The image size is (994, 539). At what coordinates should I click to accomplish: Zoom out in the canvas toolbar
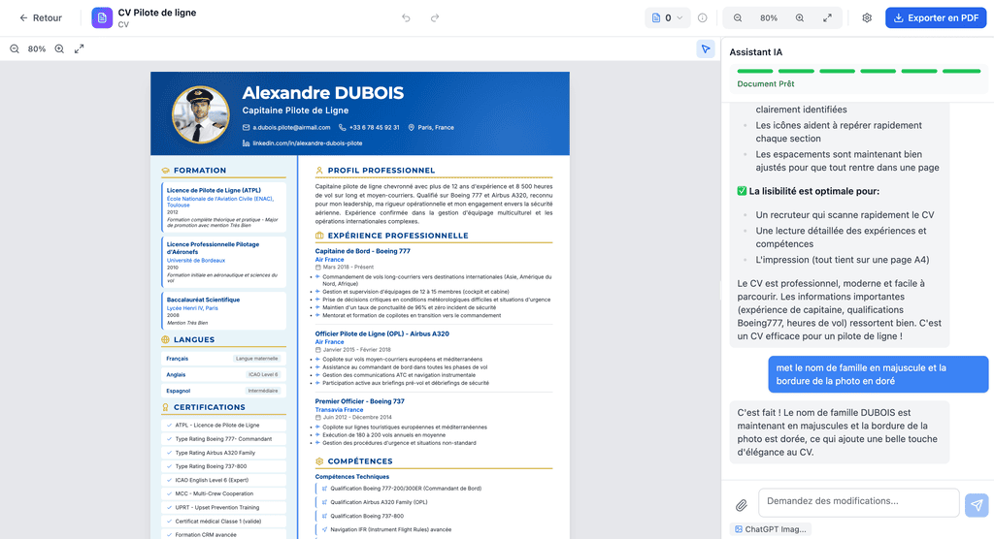[15, 48]
